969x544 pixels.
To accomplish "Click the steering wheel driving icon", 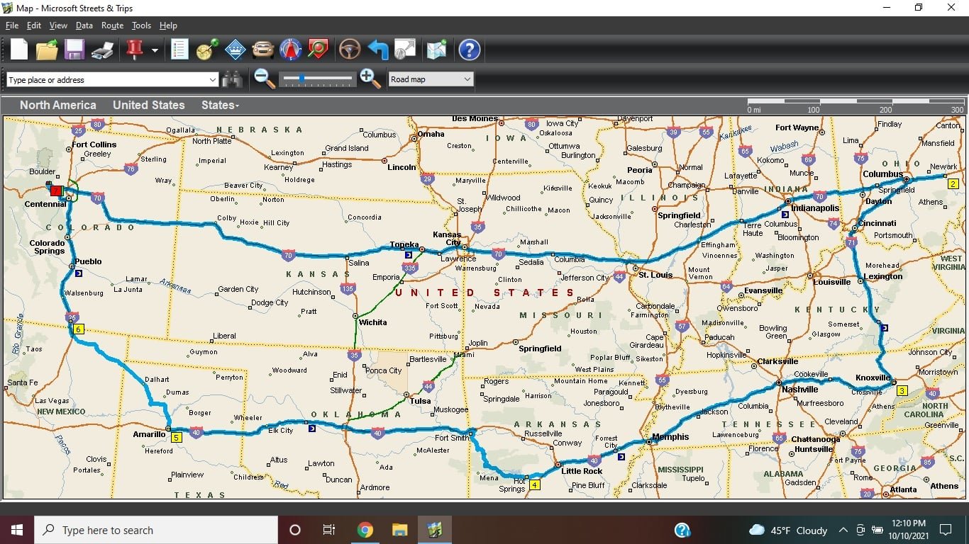I will [x=349, y=50].
